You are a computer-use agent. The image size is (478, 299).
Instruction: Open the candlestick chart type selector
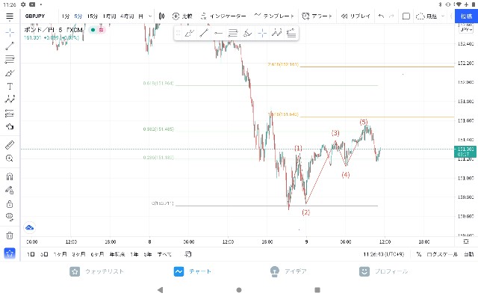point(161,16)
